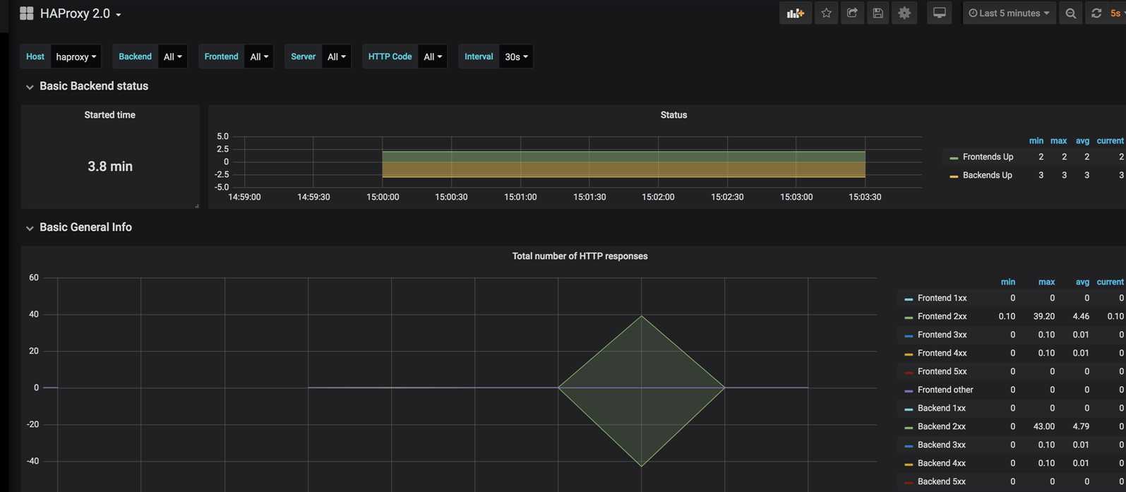This screenshot has height=492, width=1126.
Task: Open dashboard settings gear icon
Action: [904, 13]
